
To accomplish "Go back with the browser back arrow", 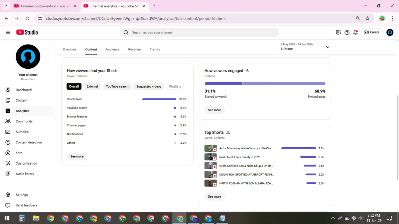I will pos(7,19).
